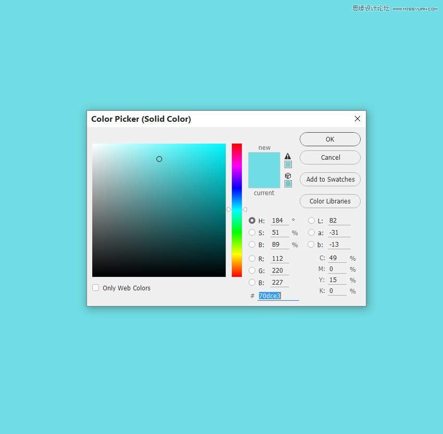Image resolution: width=443 pixels, height=434 pixels.
Task: Click the small swatch below the warning triangle
Action: [288, 164]
